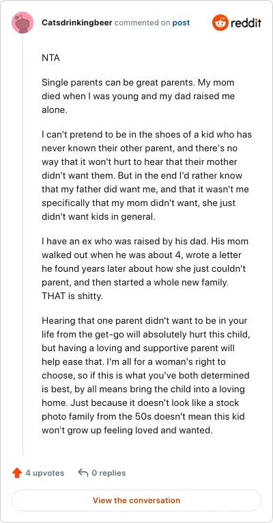Click the "THAT is shitty." line

point(72,296)
